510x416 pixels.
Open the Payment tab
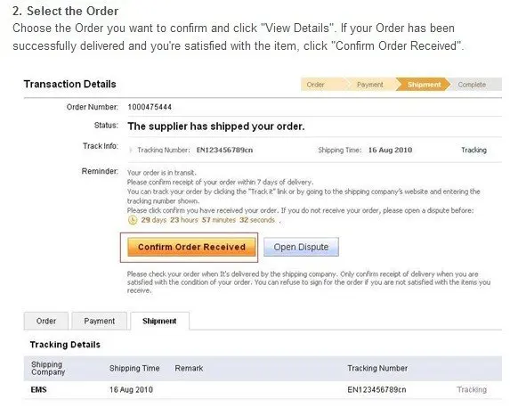[99, 321]
